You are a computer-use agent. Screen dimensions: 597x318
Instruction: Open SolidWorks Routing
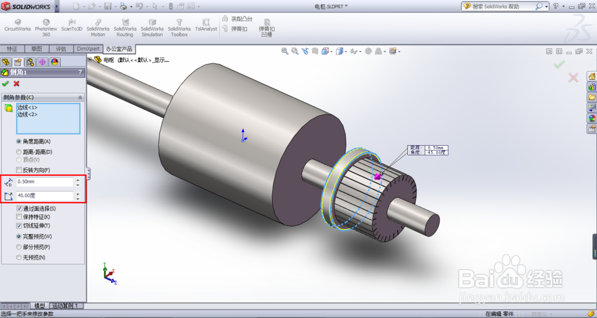click(125, 28)
